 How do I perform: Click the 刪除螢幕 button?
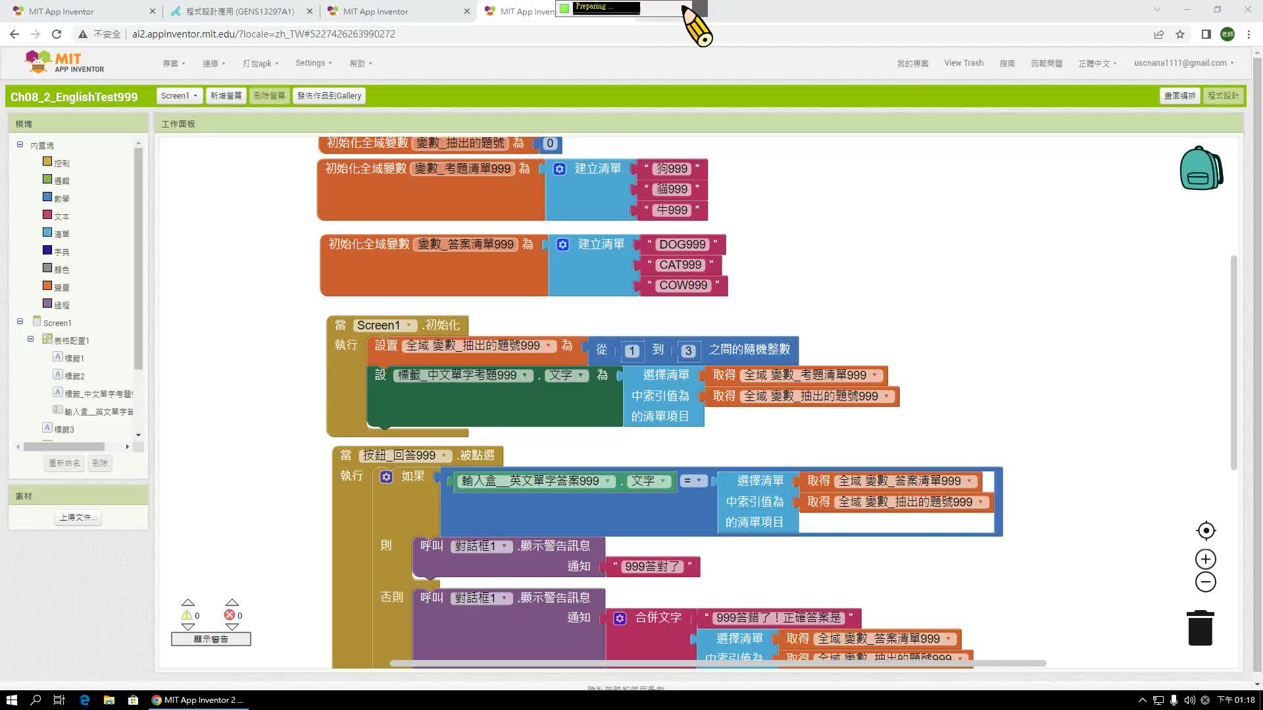(x=269, y=96)
